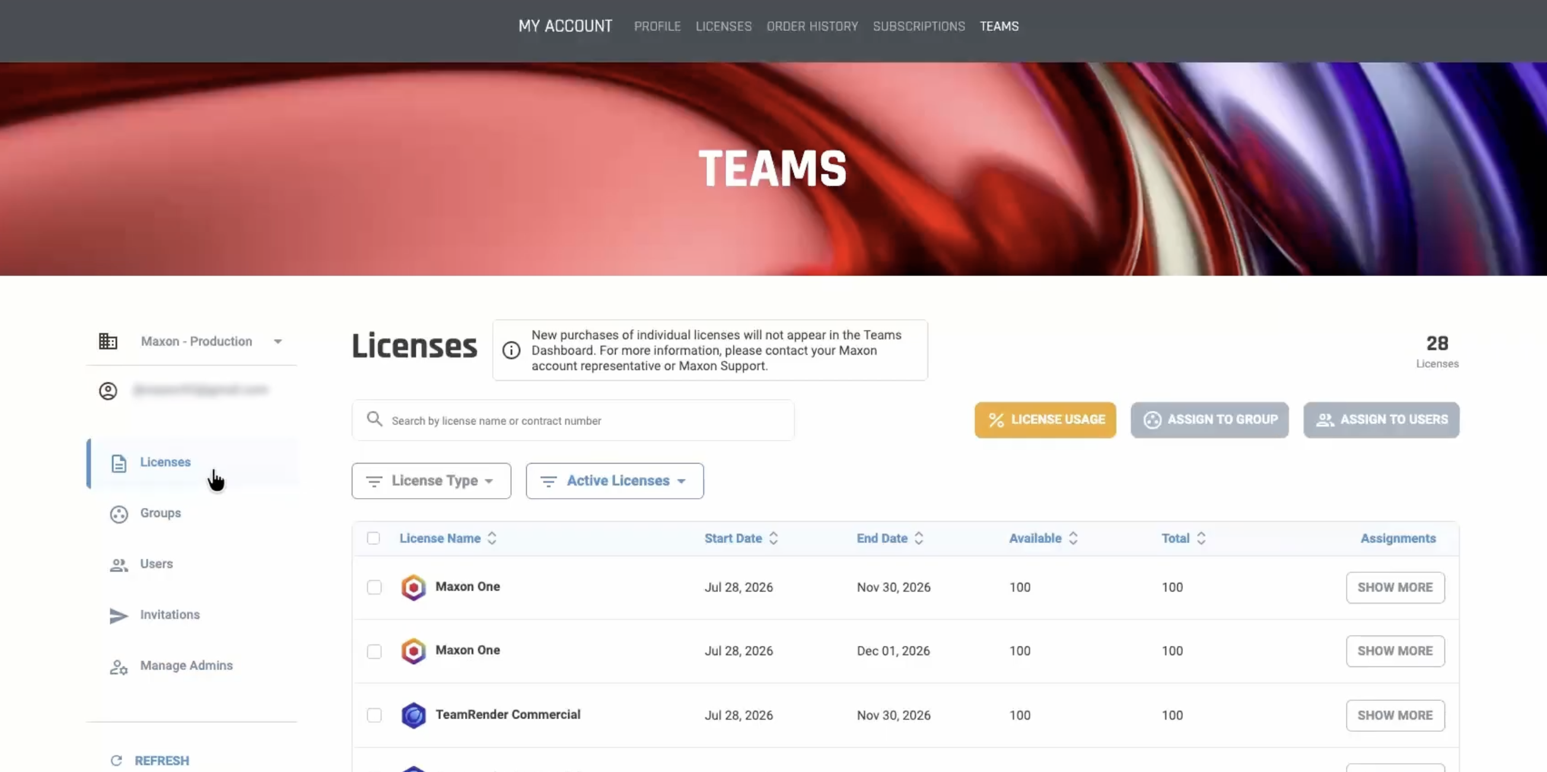
Task: Click the Licenses document icon in sidebar
Action: click(119, 463)
